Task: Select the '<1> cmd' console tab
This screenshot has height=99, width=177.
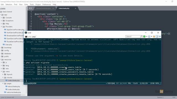Action: 30,37
